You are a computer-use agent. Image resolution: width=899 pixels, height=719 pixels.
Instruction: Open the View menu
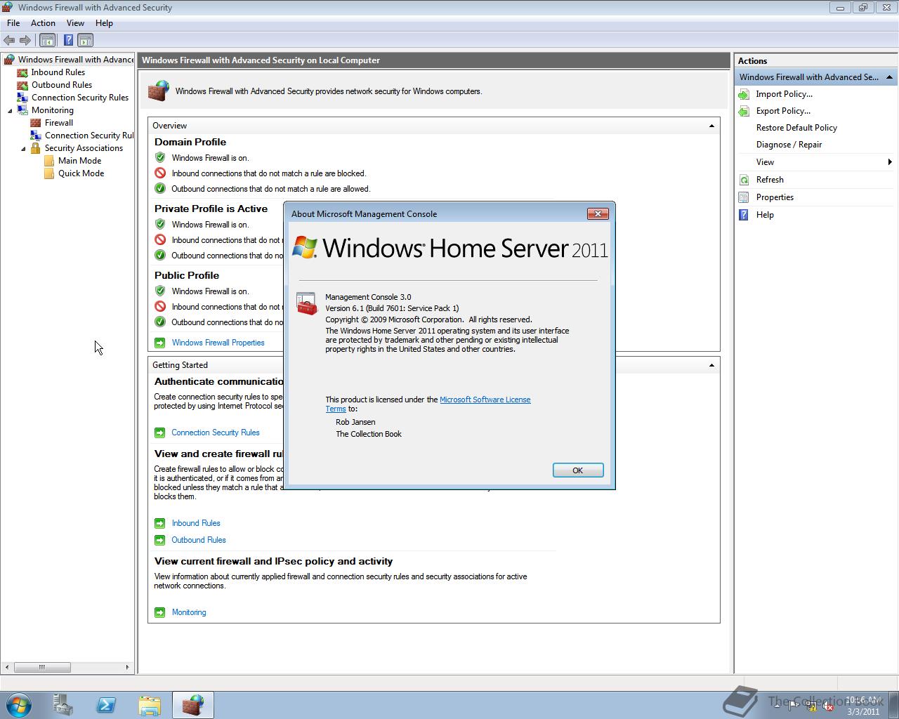[75, 23]
